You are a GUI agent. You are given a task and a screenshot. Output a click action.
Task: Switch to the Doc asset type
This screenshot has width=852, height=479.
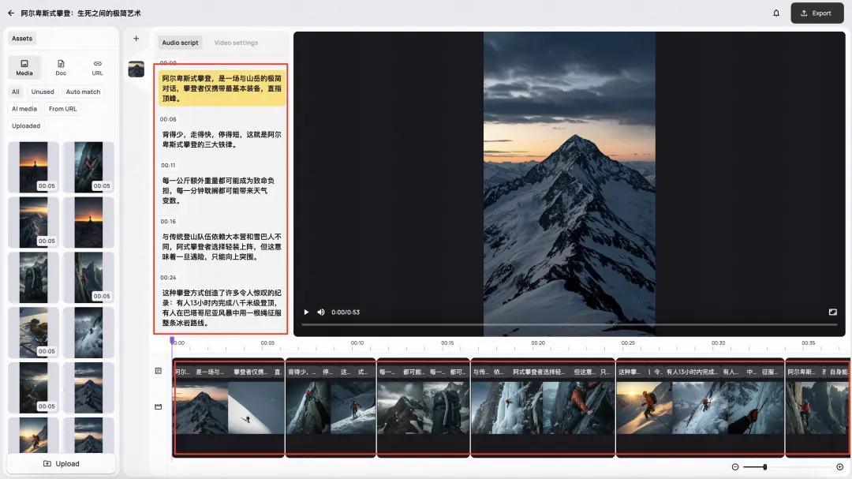click(61, 68)
